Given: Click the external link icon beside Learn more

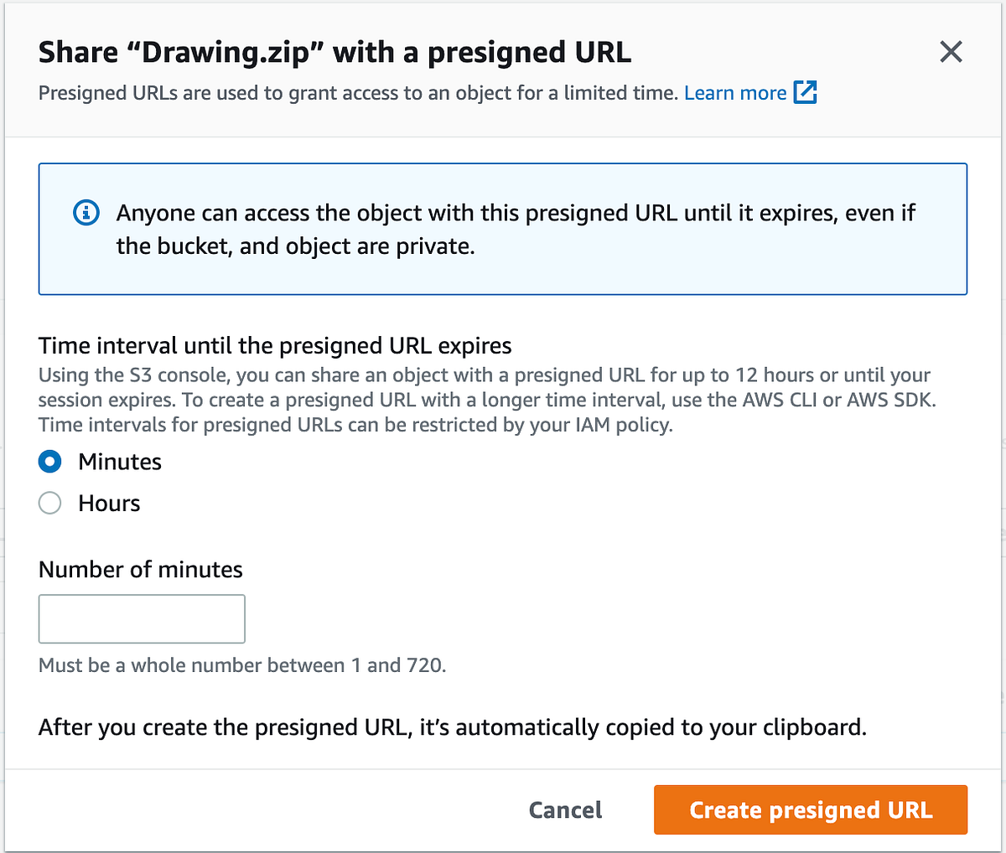Looking at the screenshot, I should (x=805, y=92).
